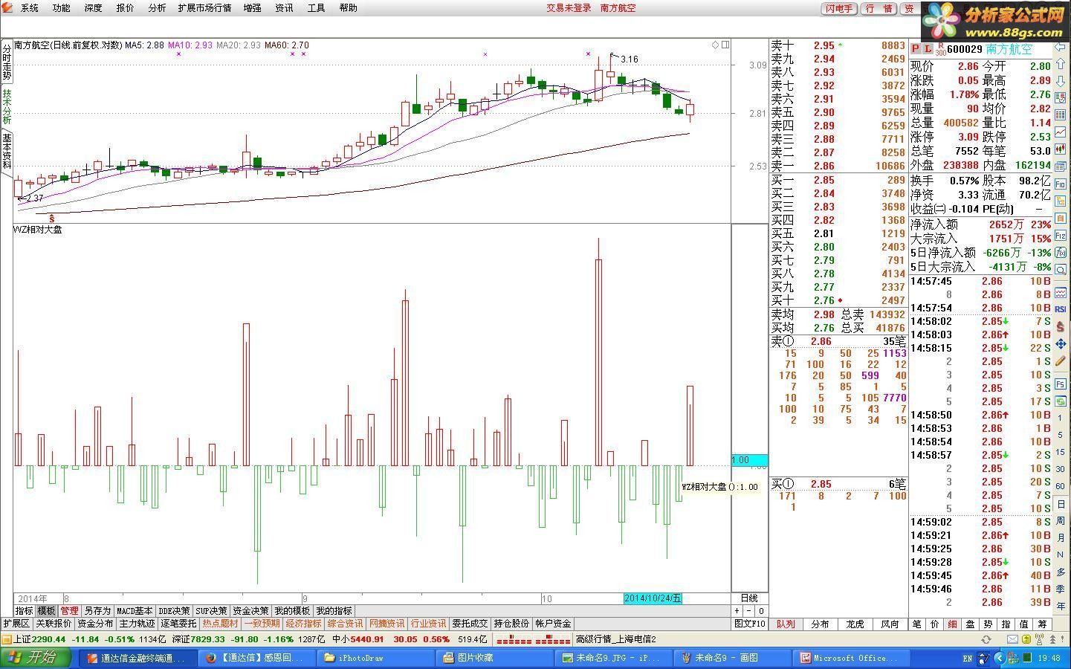Click the TDX app logo in menu bar
Image resolution: width=1071 pixels, height=669 pixels.
click(7, 7)
